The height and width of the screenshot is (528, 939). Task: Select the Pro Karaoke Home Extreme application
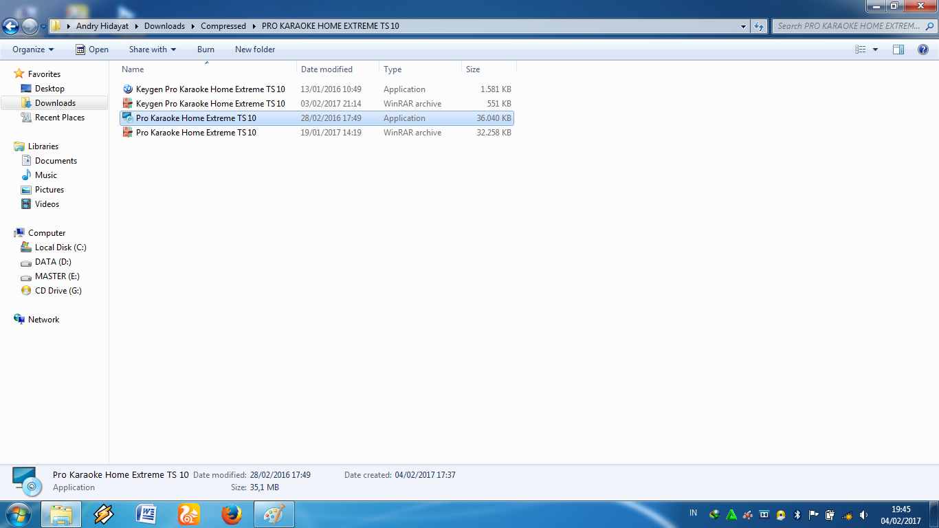[x=317, y=118]
